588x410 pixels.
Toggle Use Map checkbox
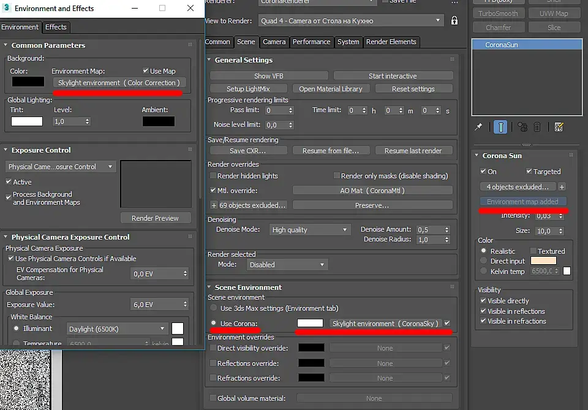[x=146, y=70]
